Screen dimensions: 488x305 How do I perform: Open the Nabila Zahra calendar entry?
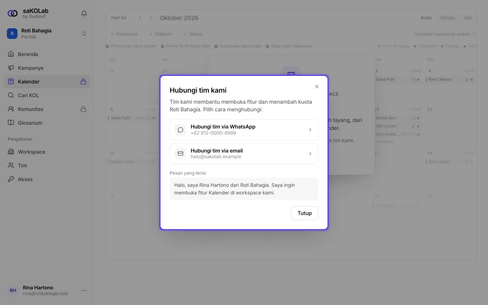pos(132,162)
